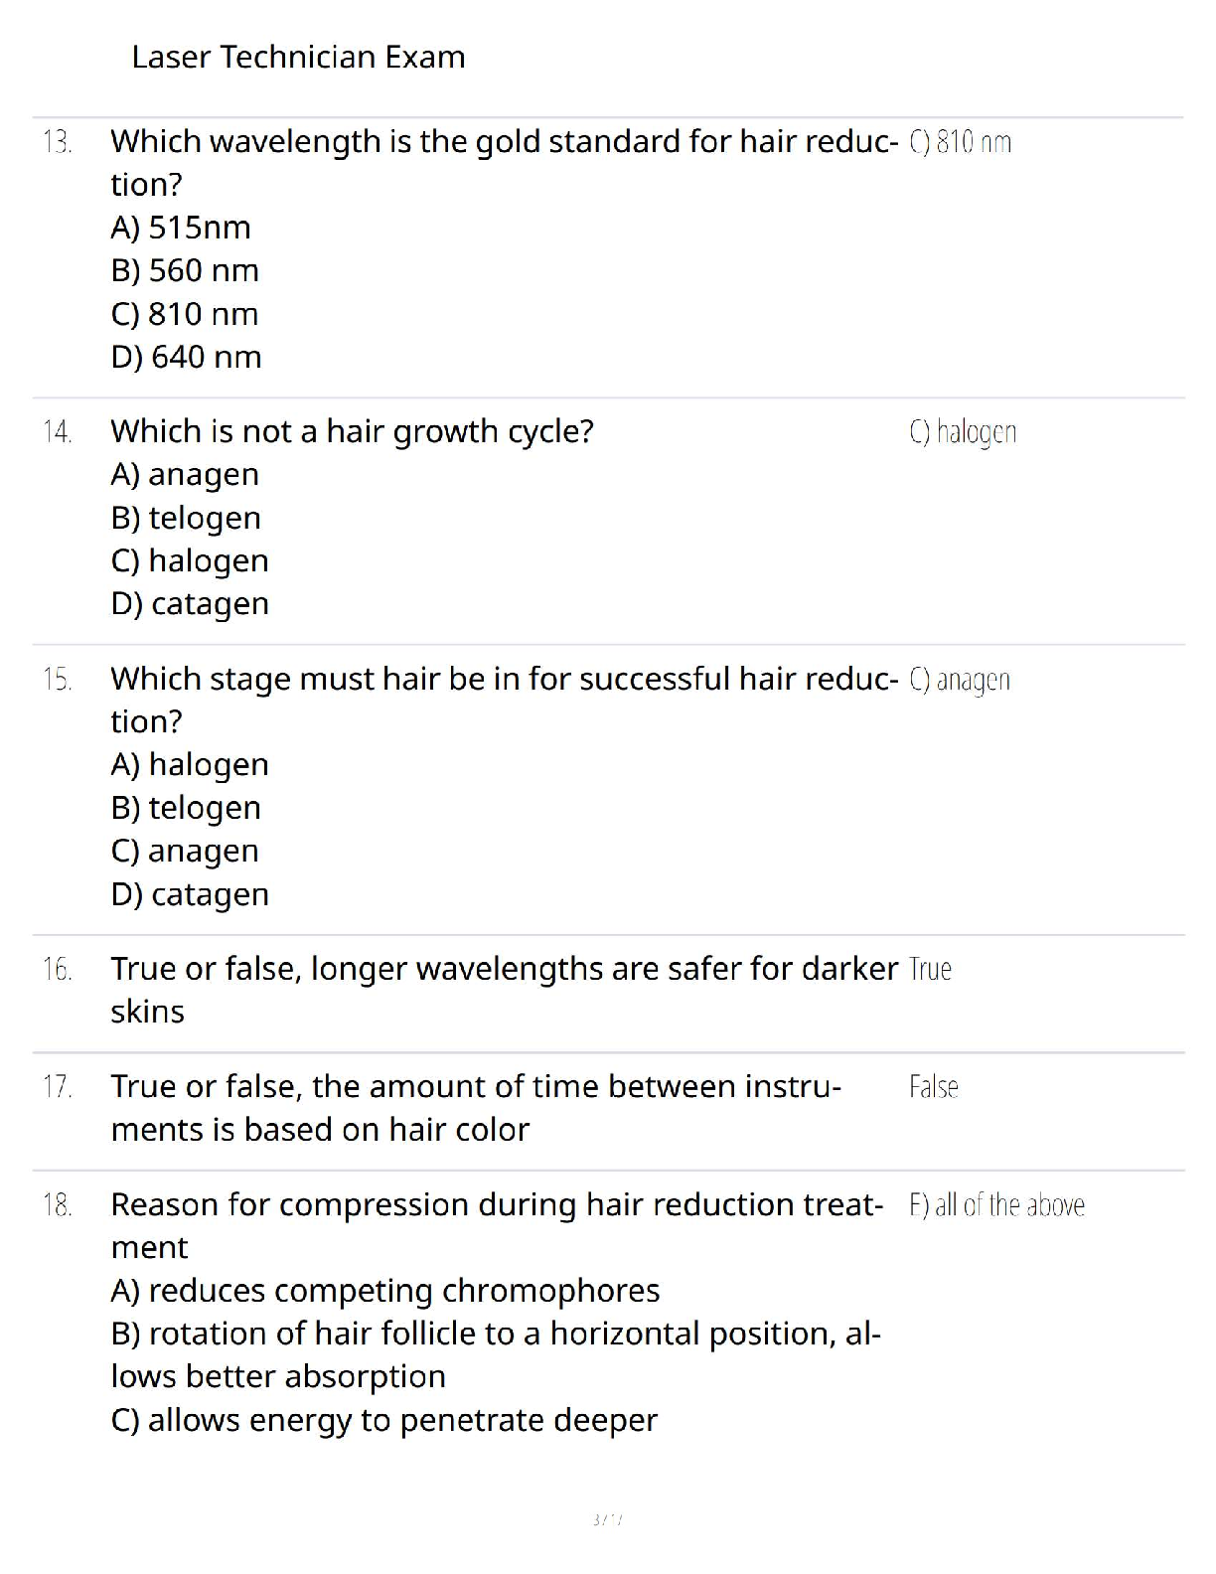Choose "C) allows energy to penetrate deeper"
1216x1574 pixels.
(x=383, y=1420)
